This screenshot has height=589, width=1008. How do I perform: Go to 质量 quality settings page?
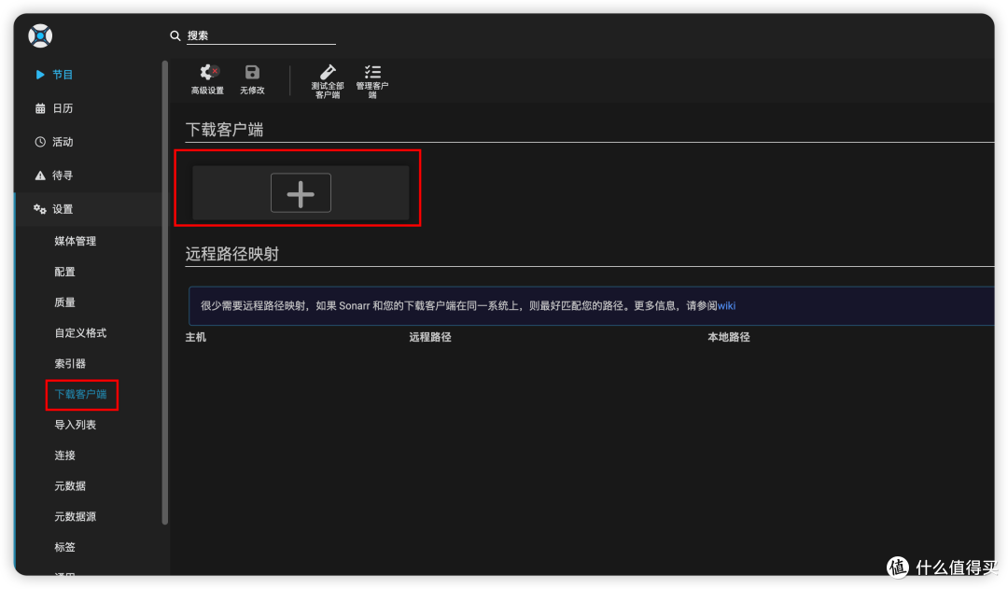pyautogui.click(x=65, y=302)
